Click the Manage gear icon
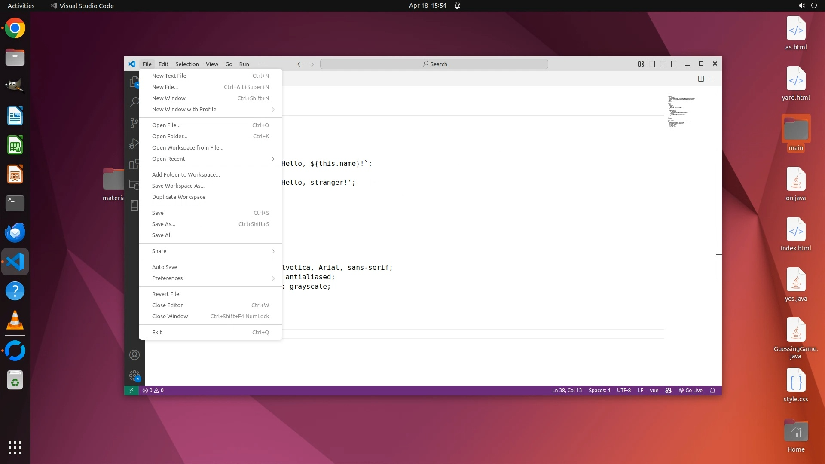Screen dimensions: 825x464 pyautogui.click(x=134, y=375)
